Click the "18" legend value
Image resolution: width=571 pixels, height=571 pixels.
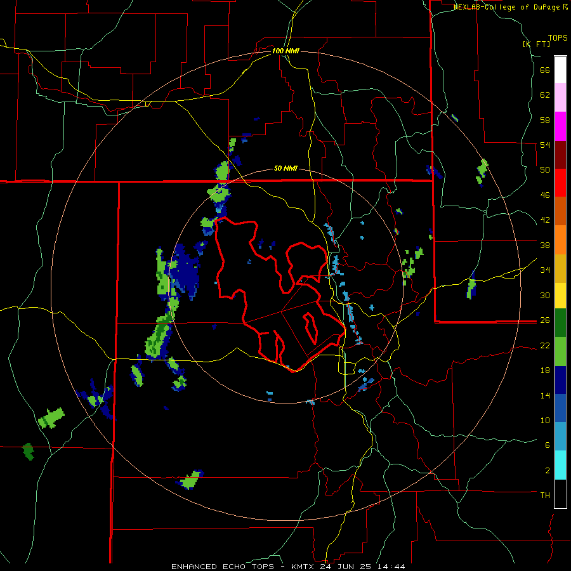pyautogui.click(x=545, y=371)
